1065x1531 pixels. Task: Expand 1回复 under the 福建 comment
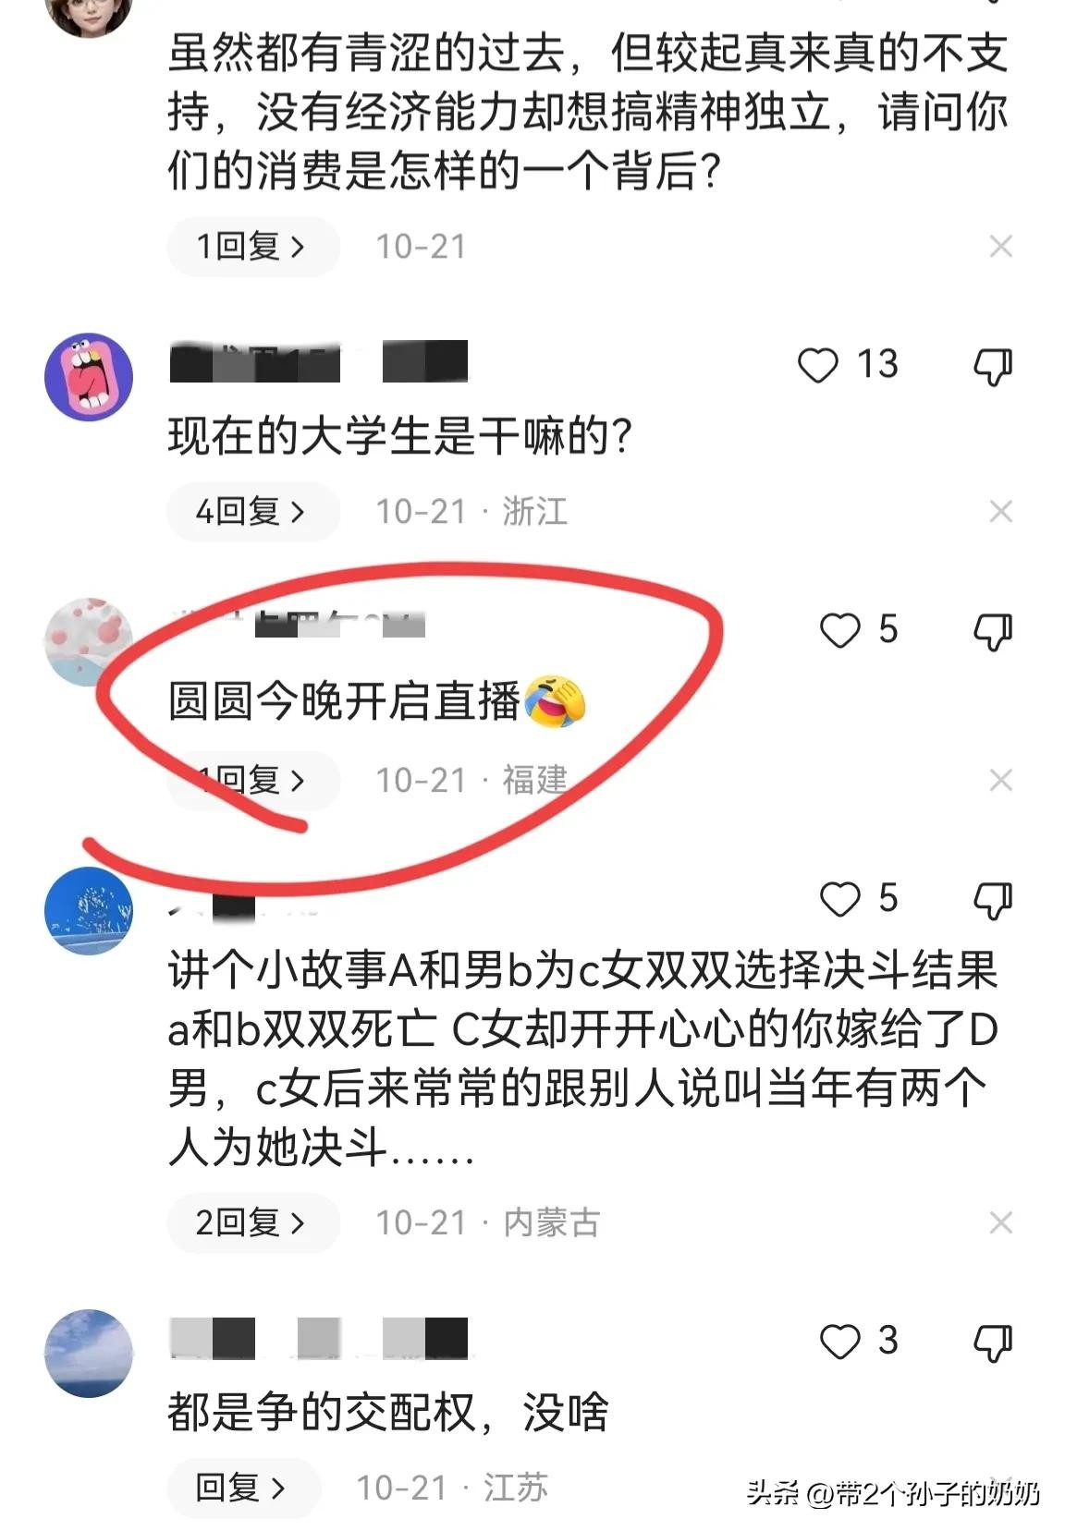click(252, 781)
